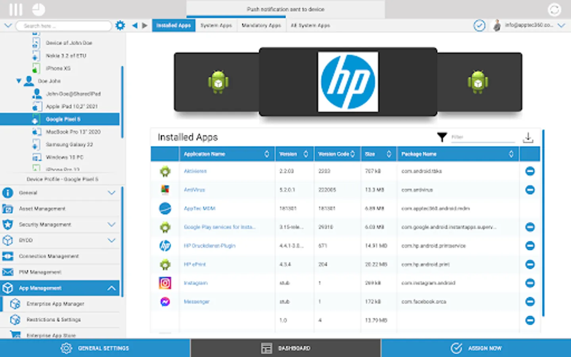Collapse the Doe John tree node
Screen dimensions: 571x357
[19, 81]
